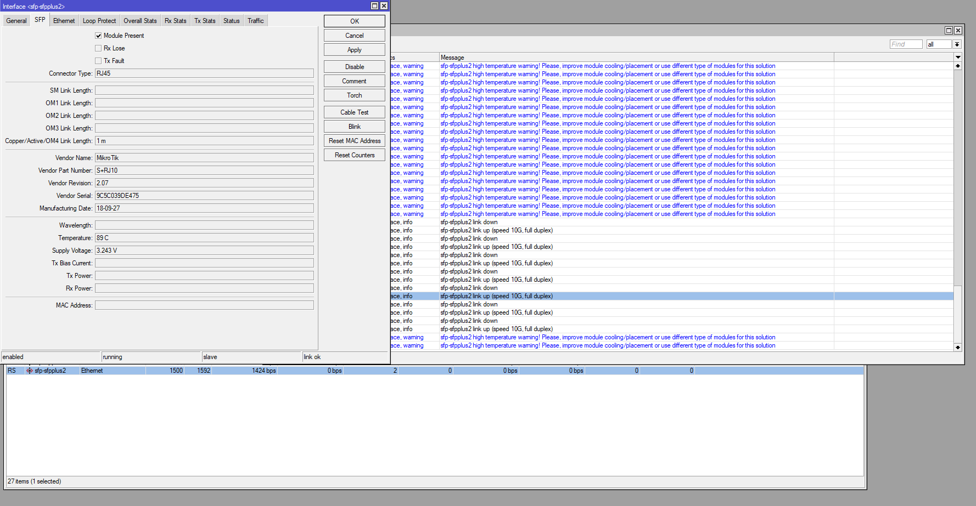Click the Cancel button

point(355,36)
